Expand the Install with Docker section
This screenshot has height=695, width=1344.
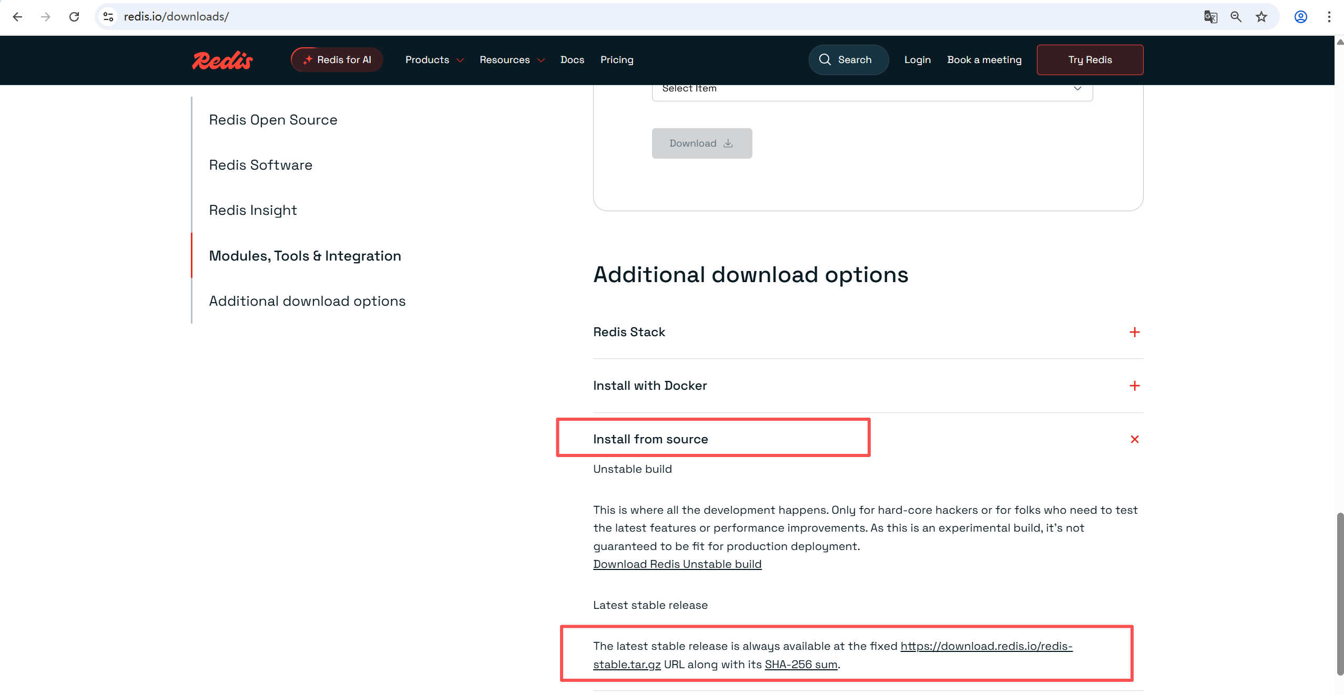(1134, 386)
